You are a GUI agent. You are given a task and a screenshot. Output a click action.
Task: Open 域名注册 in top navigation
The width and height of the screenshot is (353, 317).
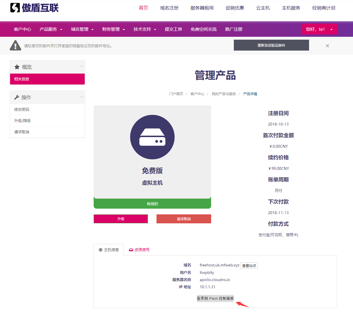[169, 8]
